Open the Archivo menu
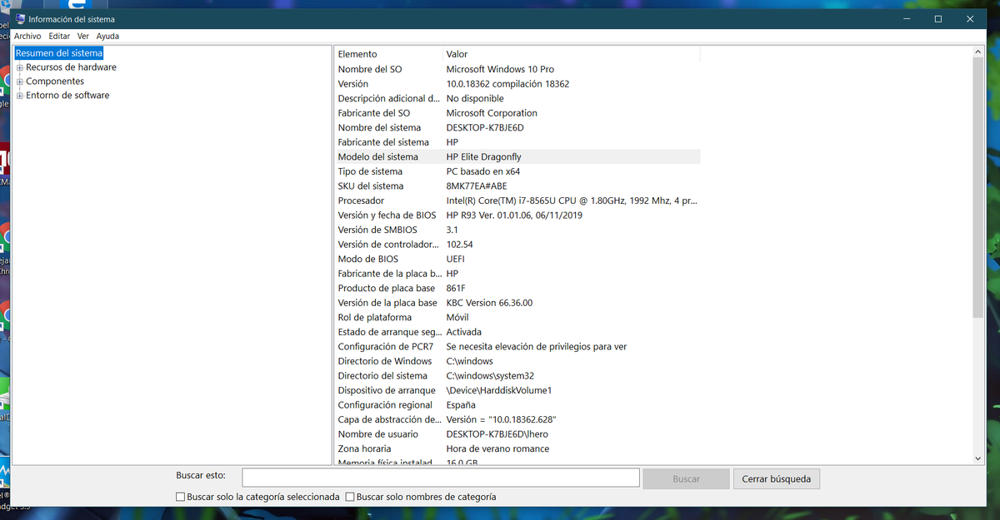This screenshot has width=1000, height=520. point(29,36)
